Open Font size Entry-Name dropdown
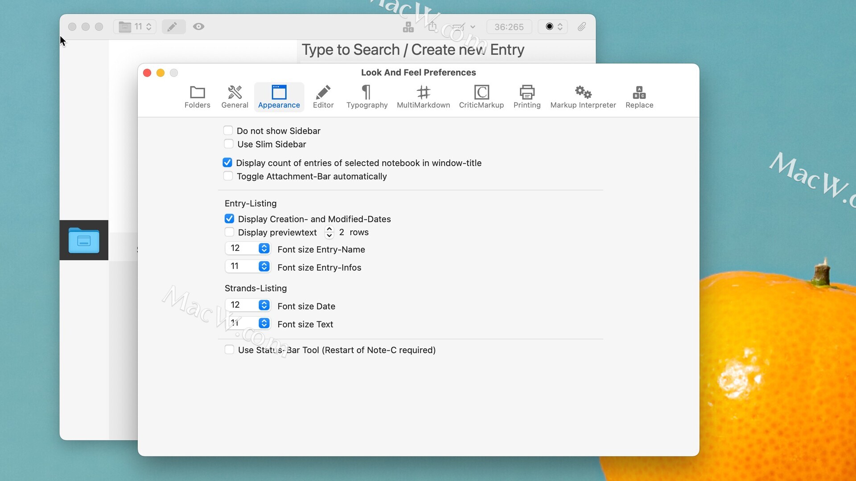The image size is (856, 481). tap(247, 248)
